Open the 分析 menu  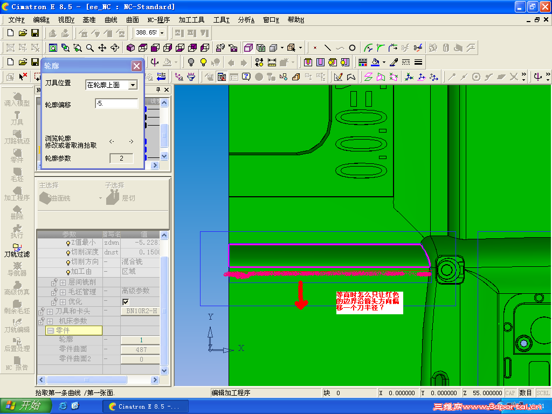[246, 20]
